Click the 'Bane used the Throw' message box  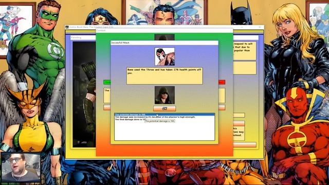click(x=164, y=76)
